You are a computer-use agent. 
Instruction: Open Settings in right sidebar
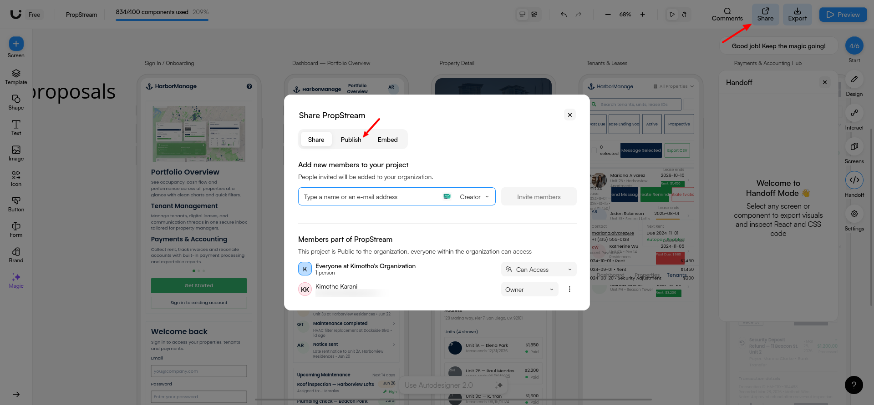point(854,214)
